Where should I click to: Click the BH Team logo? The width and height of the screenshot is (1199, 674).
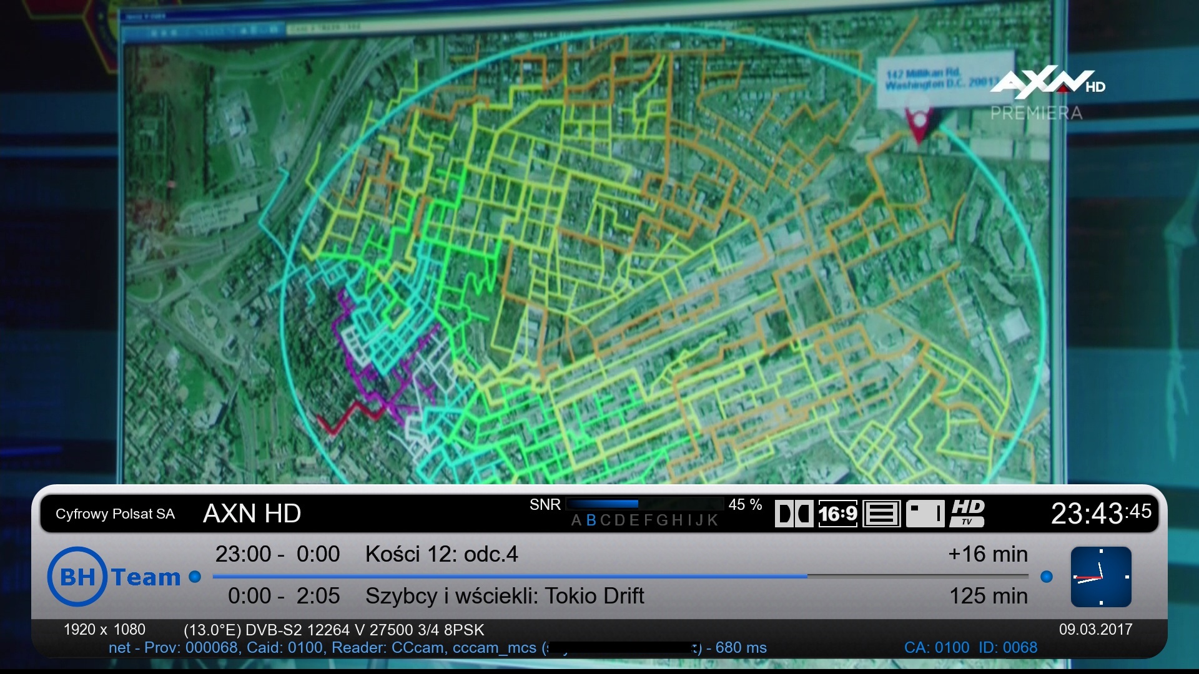tap(114, 577)
